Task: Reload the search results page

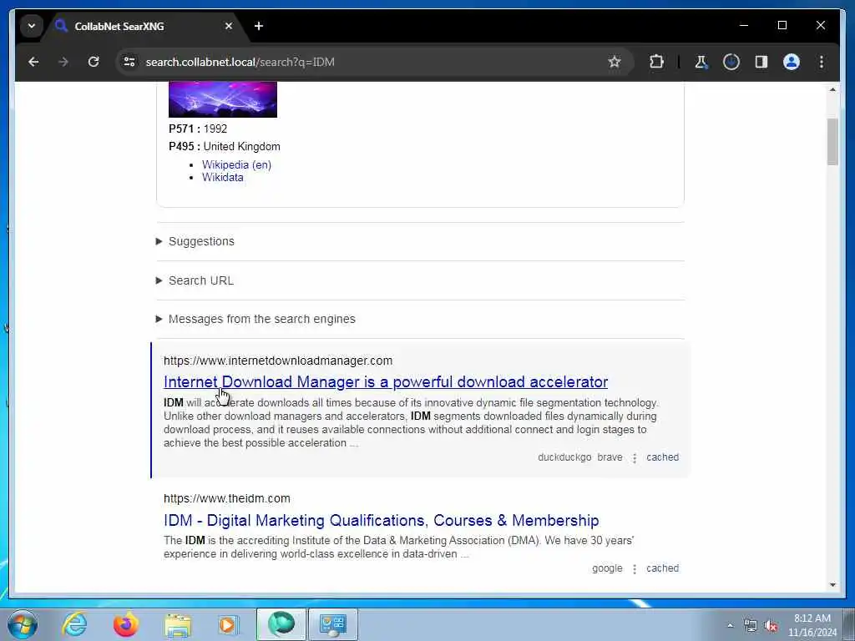Action: click(x=94, y=62)
